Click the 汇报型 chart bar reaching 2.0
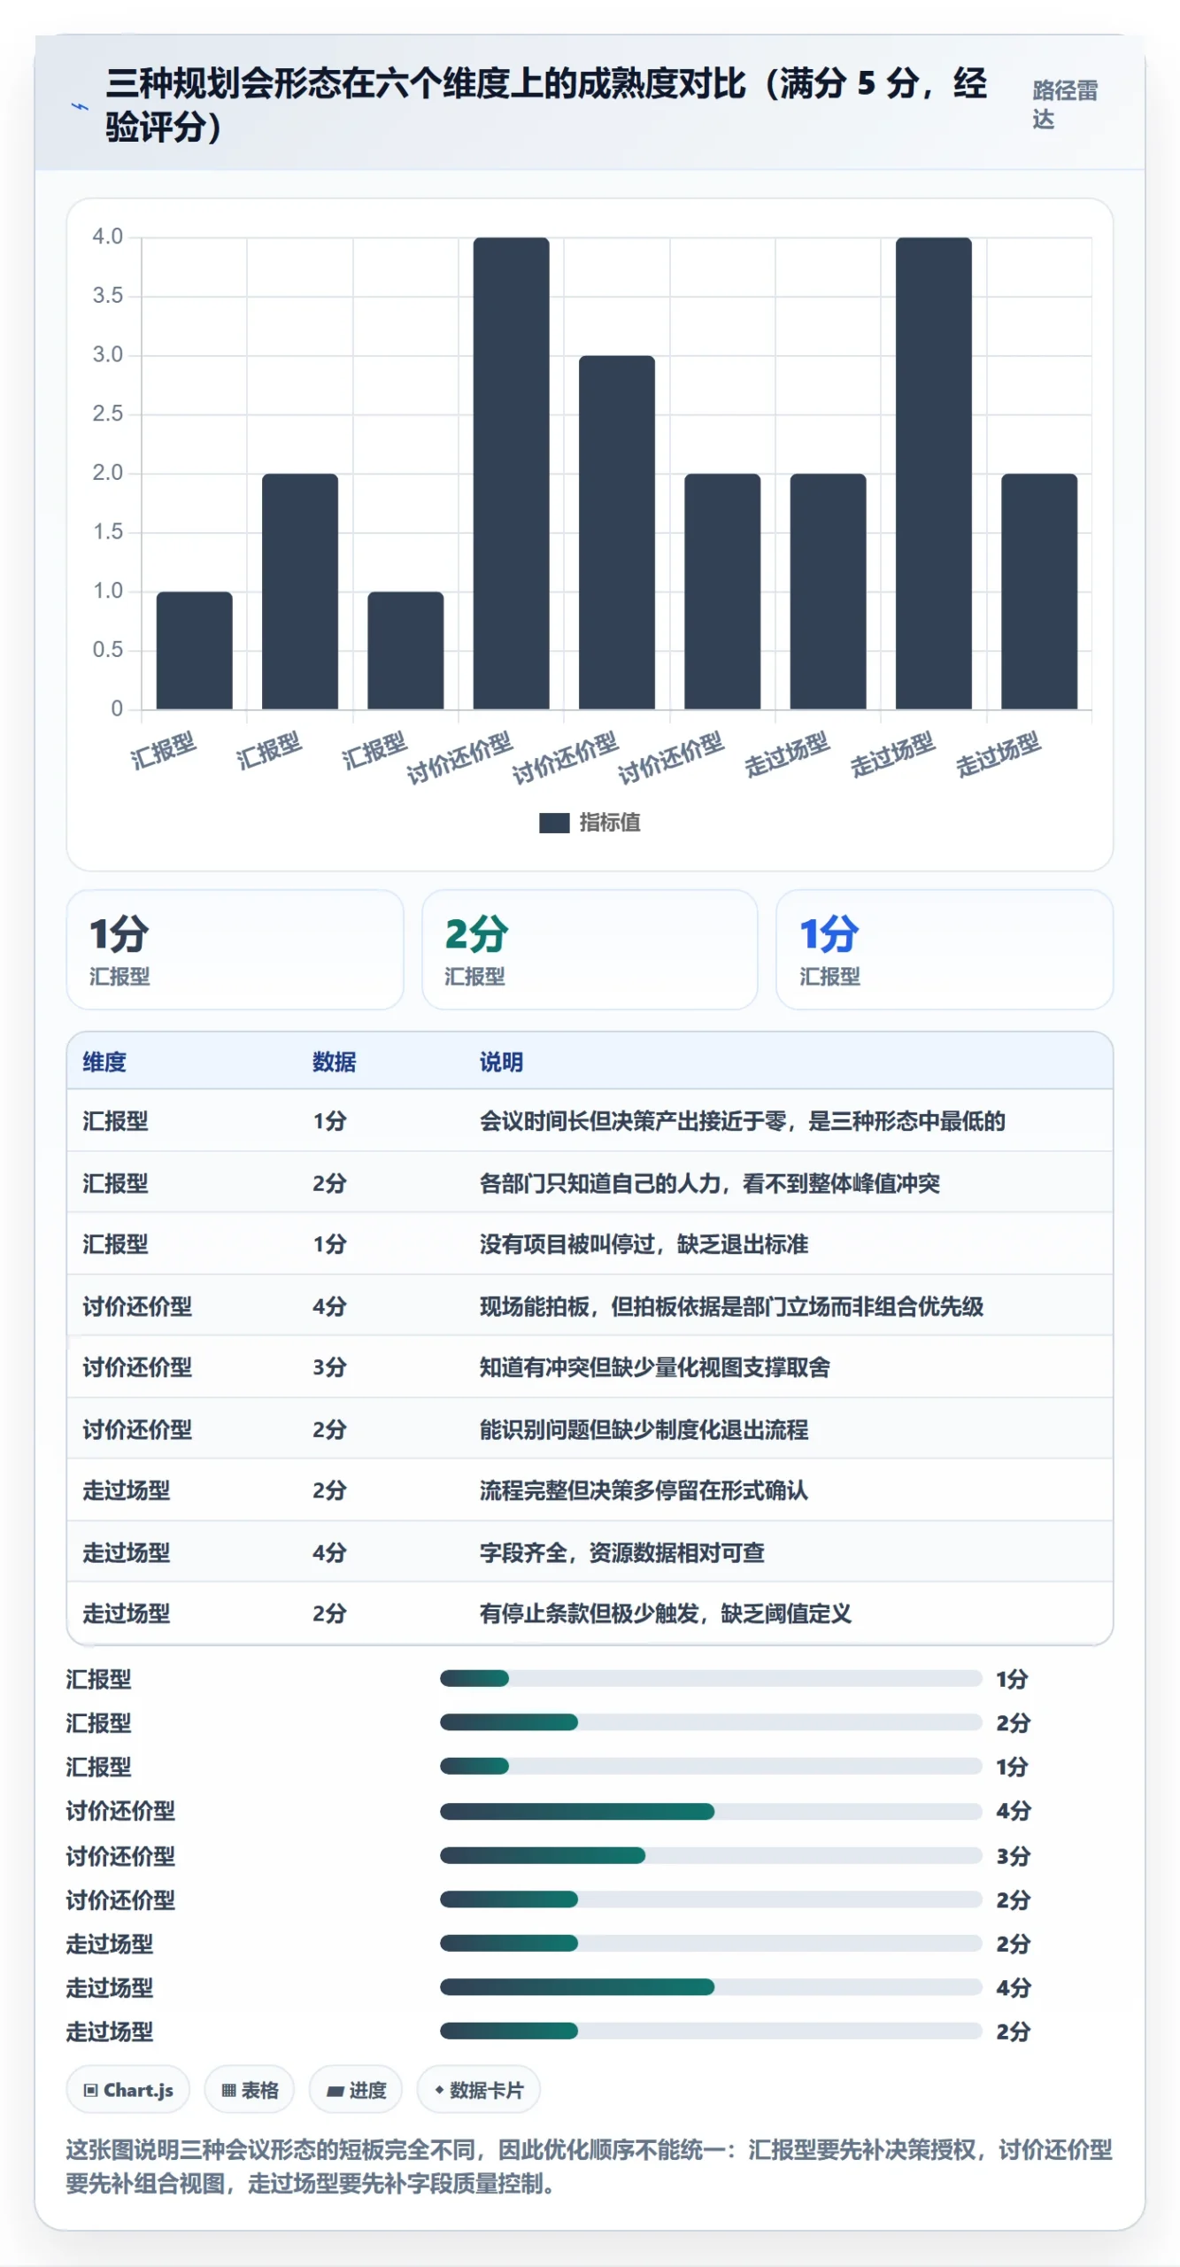The height and width of the screenshot is (2267, 1180). pos(300,592)
